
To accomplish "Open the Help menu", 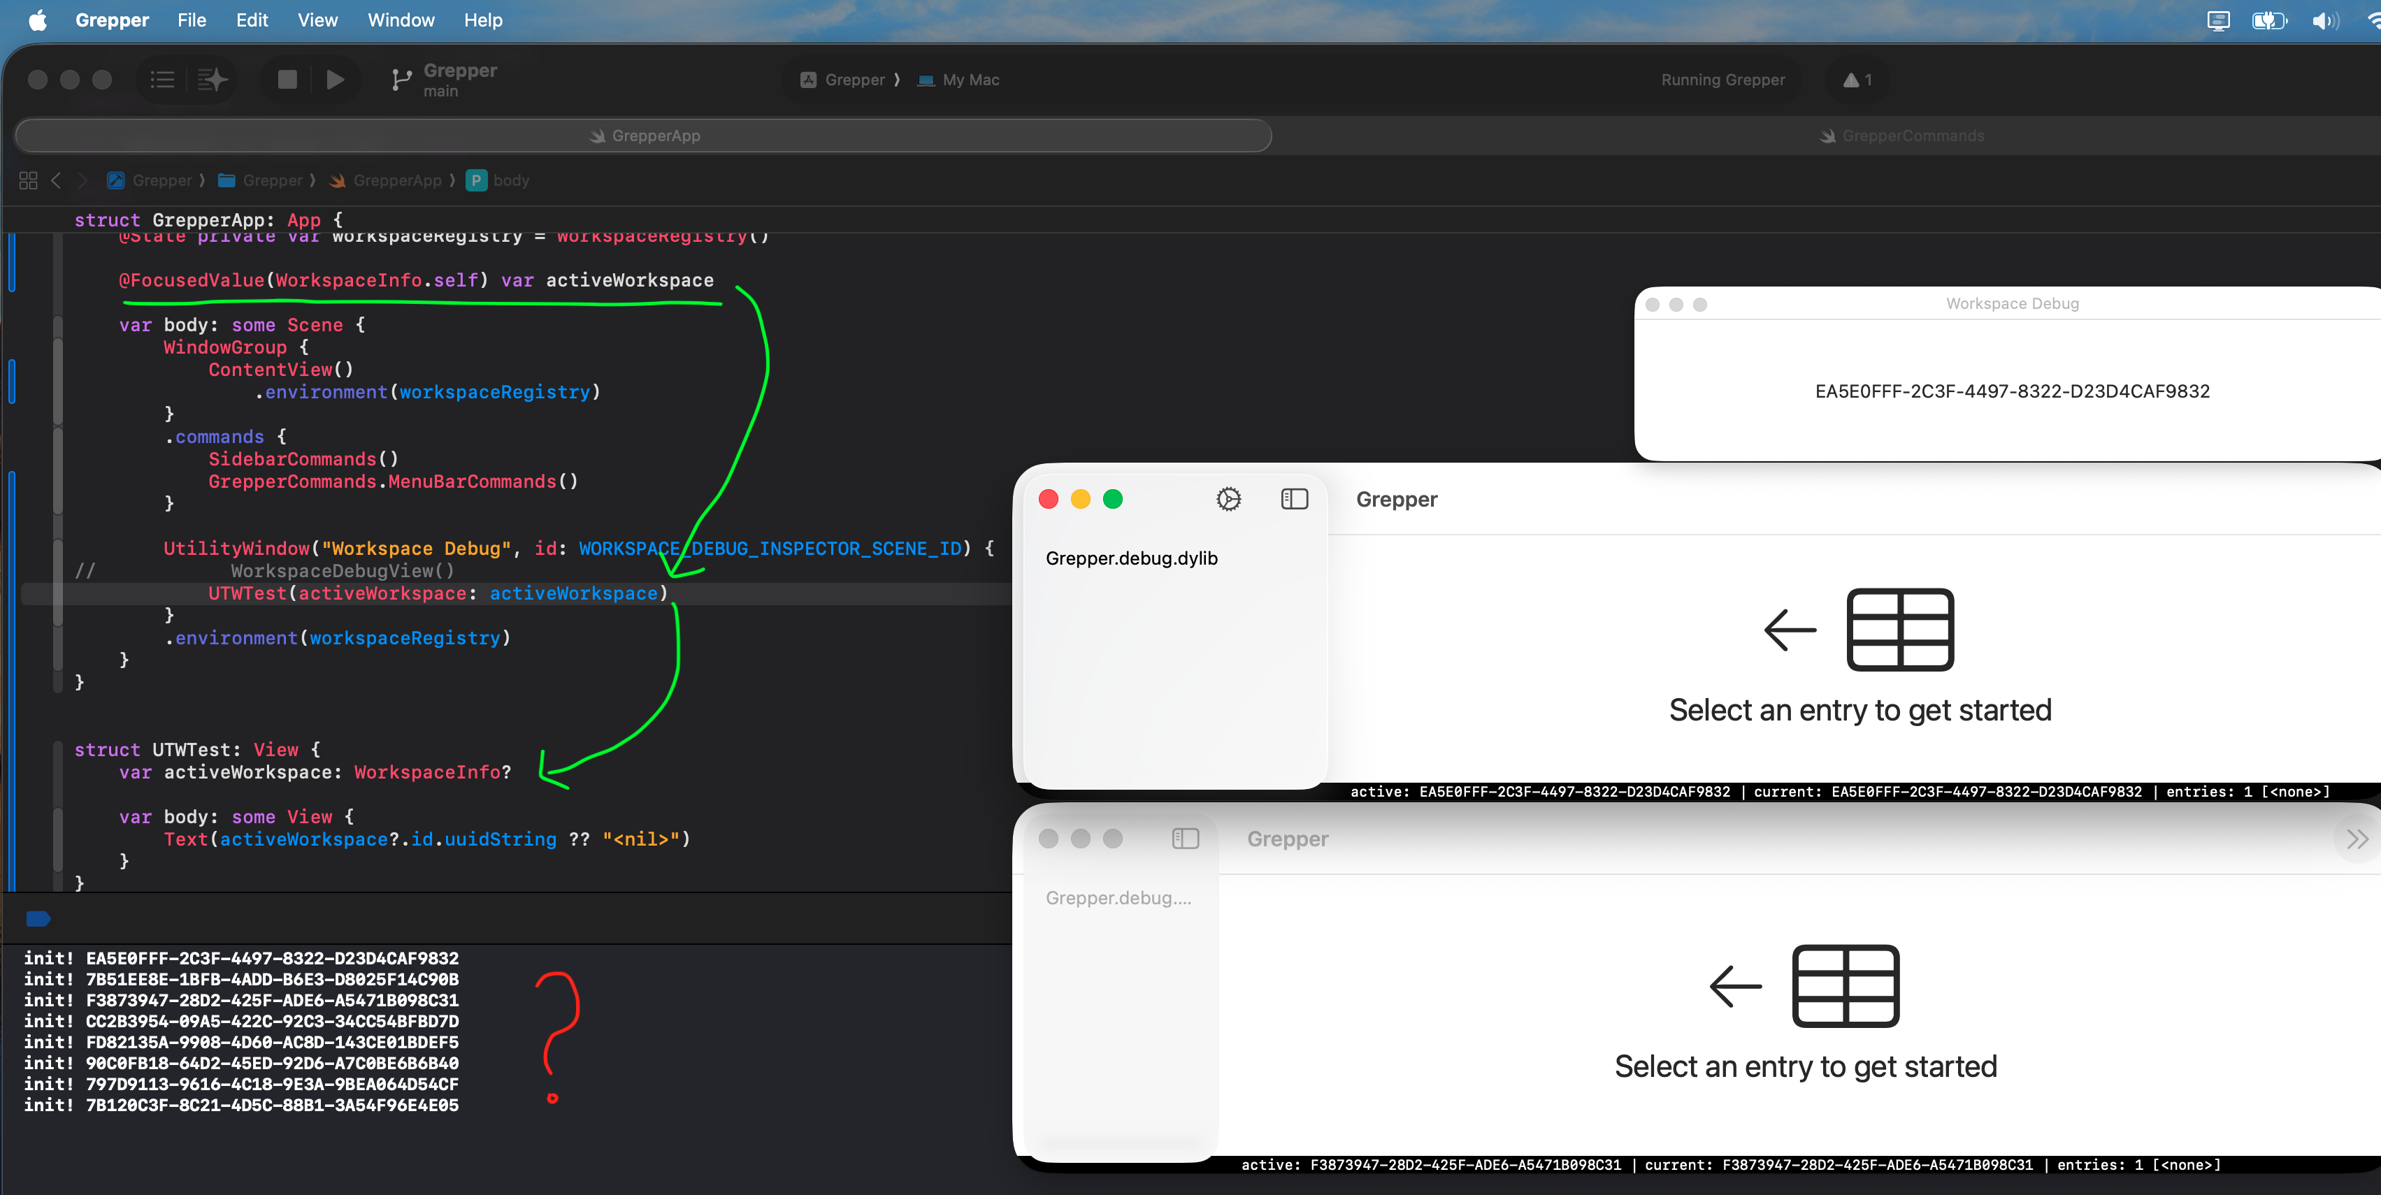I will point(482,20).
